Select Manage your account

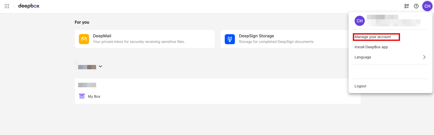pyautogui.click(x=373, y=37)
